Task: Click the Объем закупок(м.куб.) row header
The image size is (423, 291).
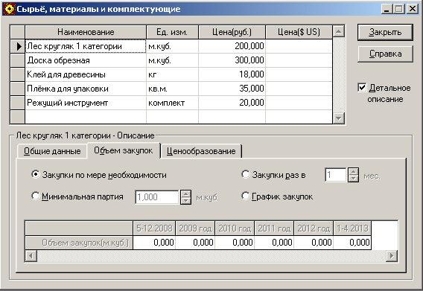Action: pos(79,243)
